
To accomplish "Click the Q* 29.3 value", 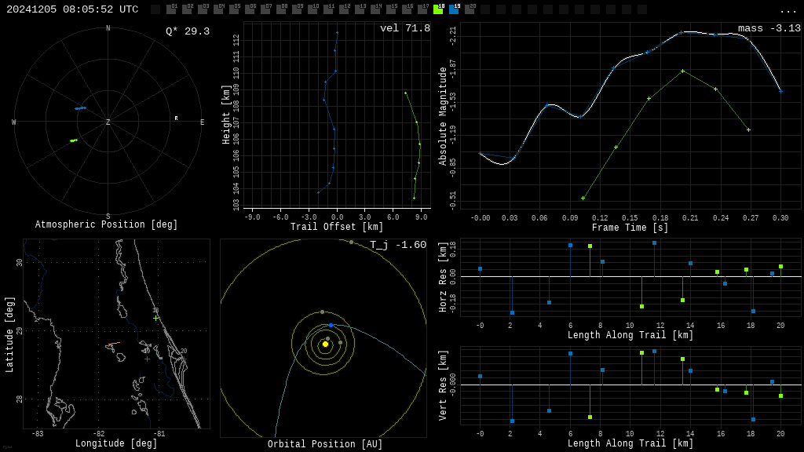I will [x=188, y=31].
